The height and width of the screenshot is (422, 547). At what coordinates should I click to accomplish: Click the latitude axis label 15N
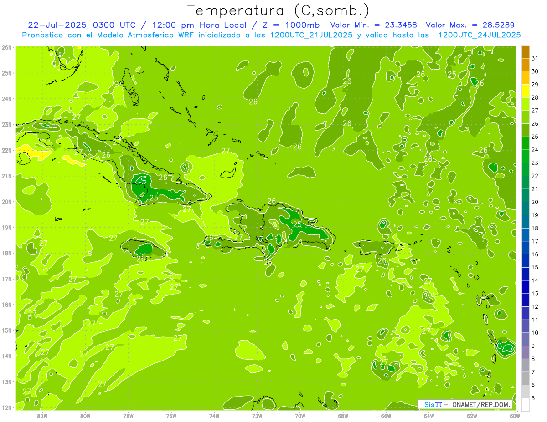6,330
